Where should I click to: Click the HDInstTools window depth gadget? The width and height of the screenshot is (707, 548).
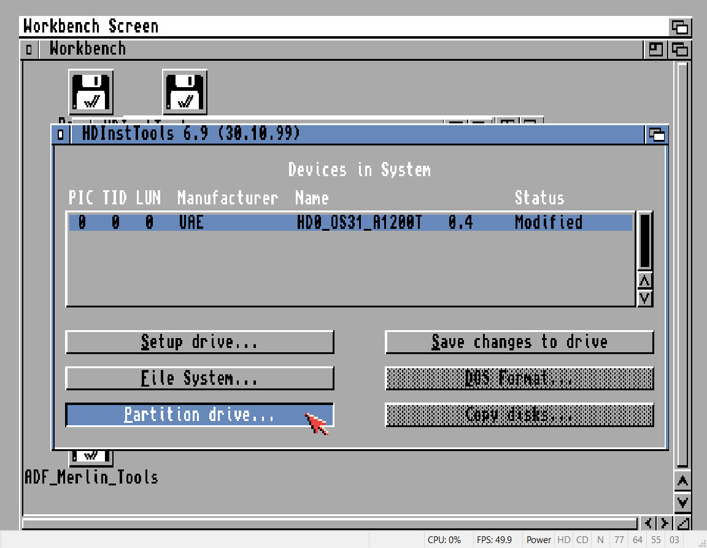pos(656,134)
